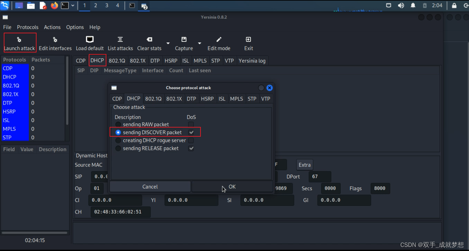Click the log out icon in panel
Image resolution: width=469 pixels, height=251 pixels.
point(466,5)
